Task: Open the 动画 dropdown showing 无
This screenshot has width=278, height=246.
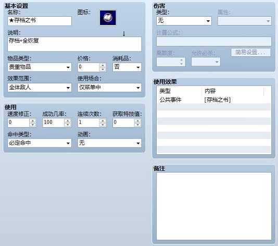Action: pyautogui.click(x=109, y=143)
